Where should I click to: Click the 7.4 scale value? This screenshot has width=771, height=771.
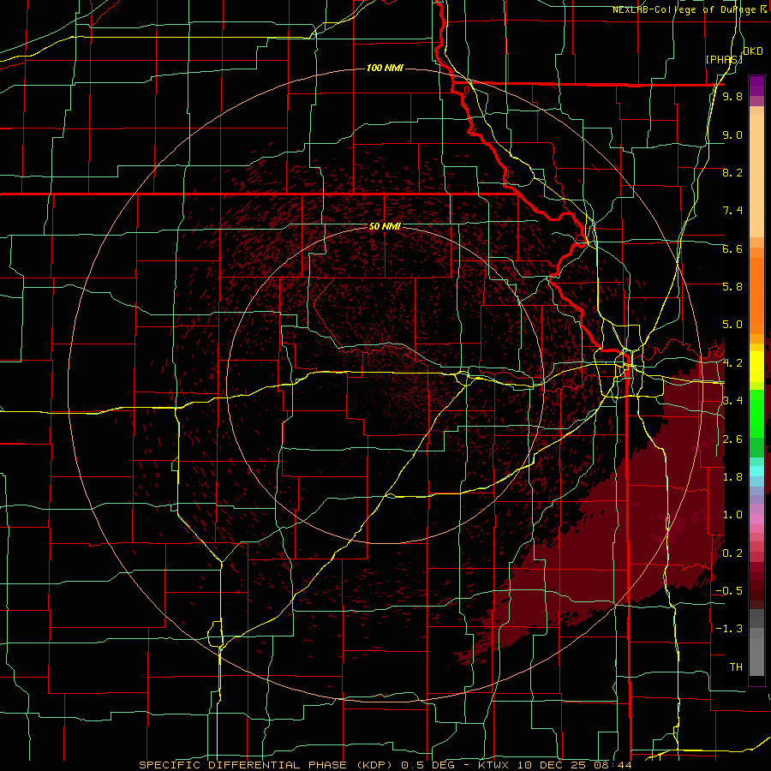[x=732, y=211]
